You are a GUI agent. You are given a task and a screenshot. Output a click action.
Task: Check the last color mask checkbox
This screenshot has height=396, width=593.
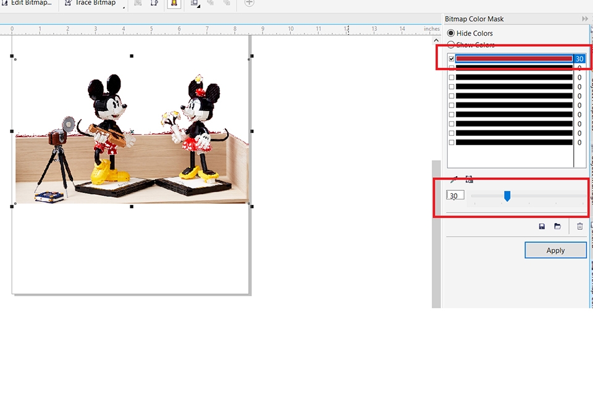pos(452,143)
